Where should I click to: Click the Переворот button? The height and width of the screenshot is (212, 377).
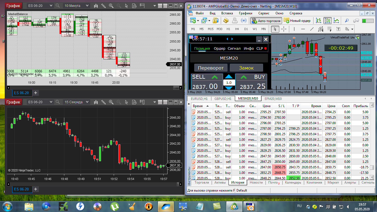pyautogui.click(x=211, y=68)
